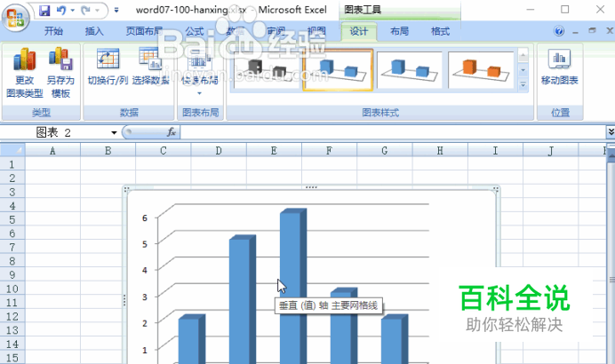
Task: Click 移动图表 button
Action: [559, 67]
